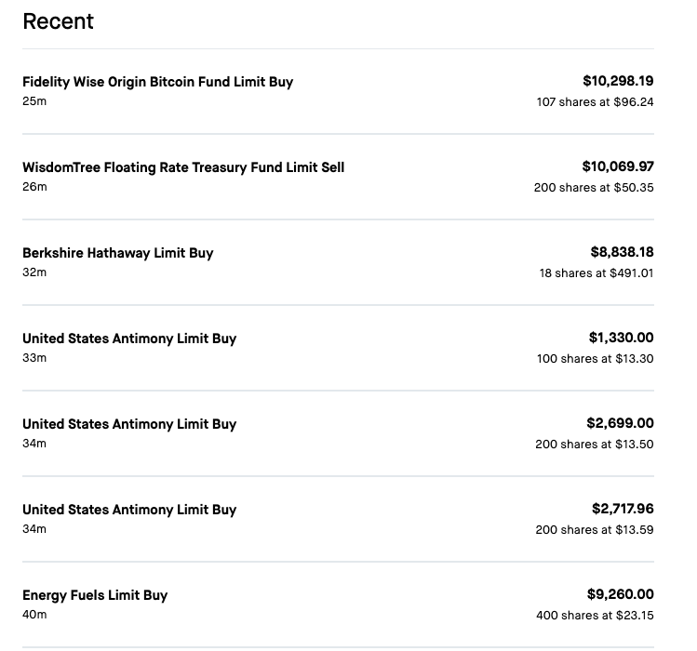
Task: Click the $9,260.00 Energy Fuels amount
Action: 620,594
